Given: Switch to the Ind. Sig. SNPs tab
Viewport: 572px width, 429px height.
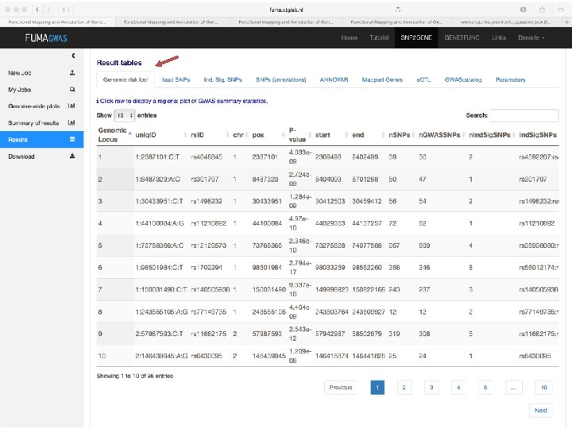Looking at the screenshot, I should pos(223,79).
